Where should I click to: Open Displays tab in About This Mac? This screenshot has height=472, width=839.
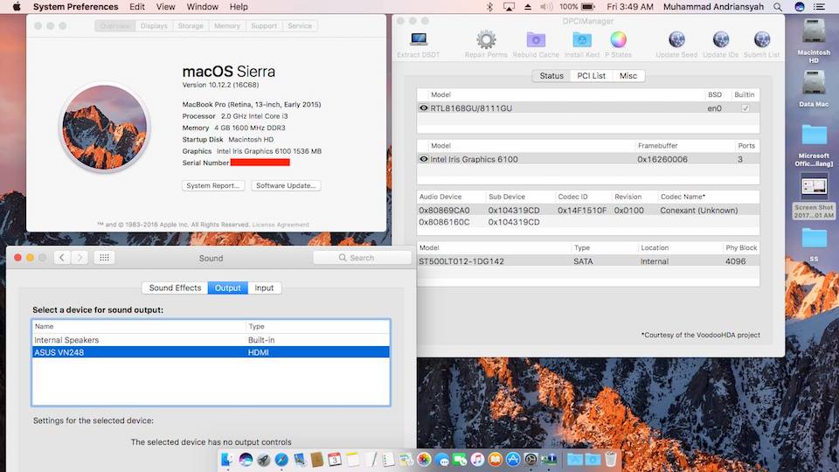click(x=154, y=25)
